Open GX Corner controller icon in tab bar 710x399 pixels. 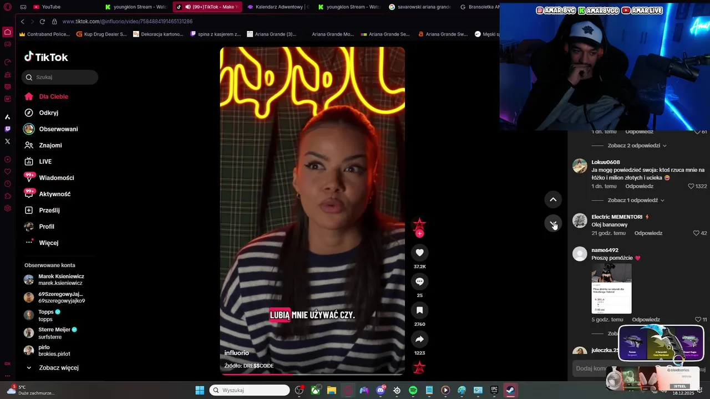tap(23, 7)
